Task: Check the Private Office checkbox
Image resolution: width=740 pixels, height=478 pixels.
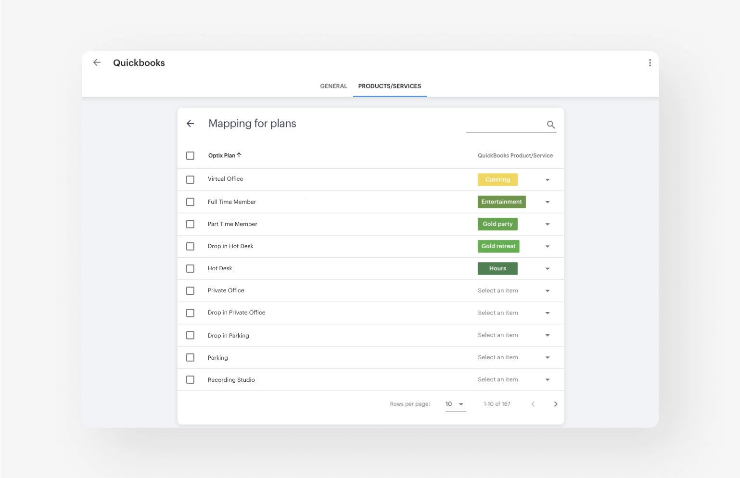Action: point(190,291)
